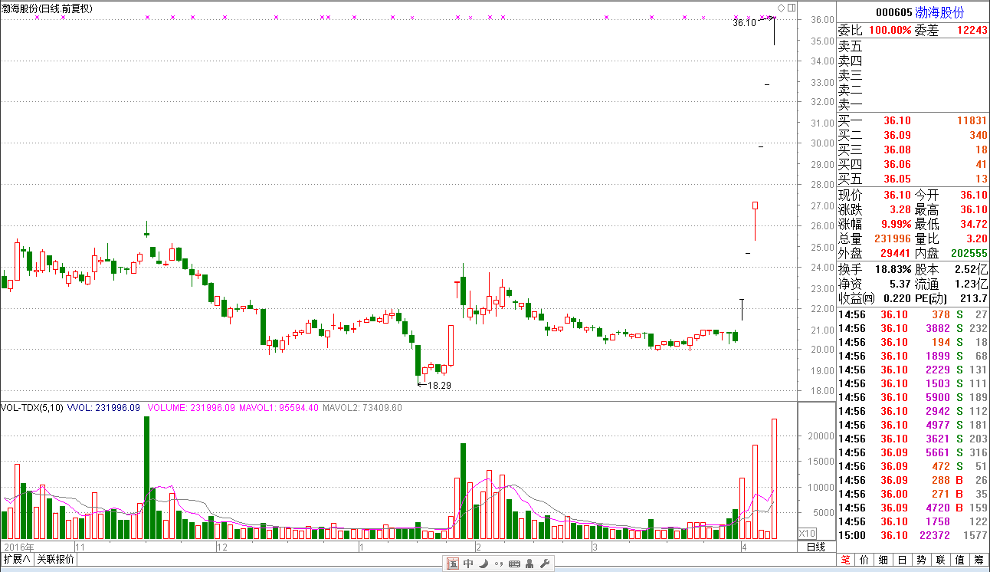Click the 内盘 value 202555

click(x=969, y=253)
